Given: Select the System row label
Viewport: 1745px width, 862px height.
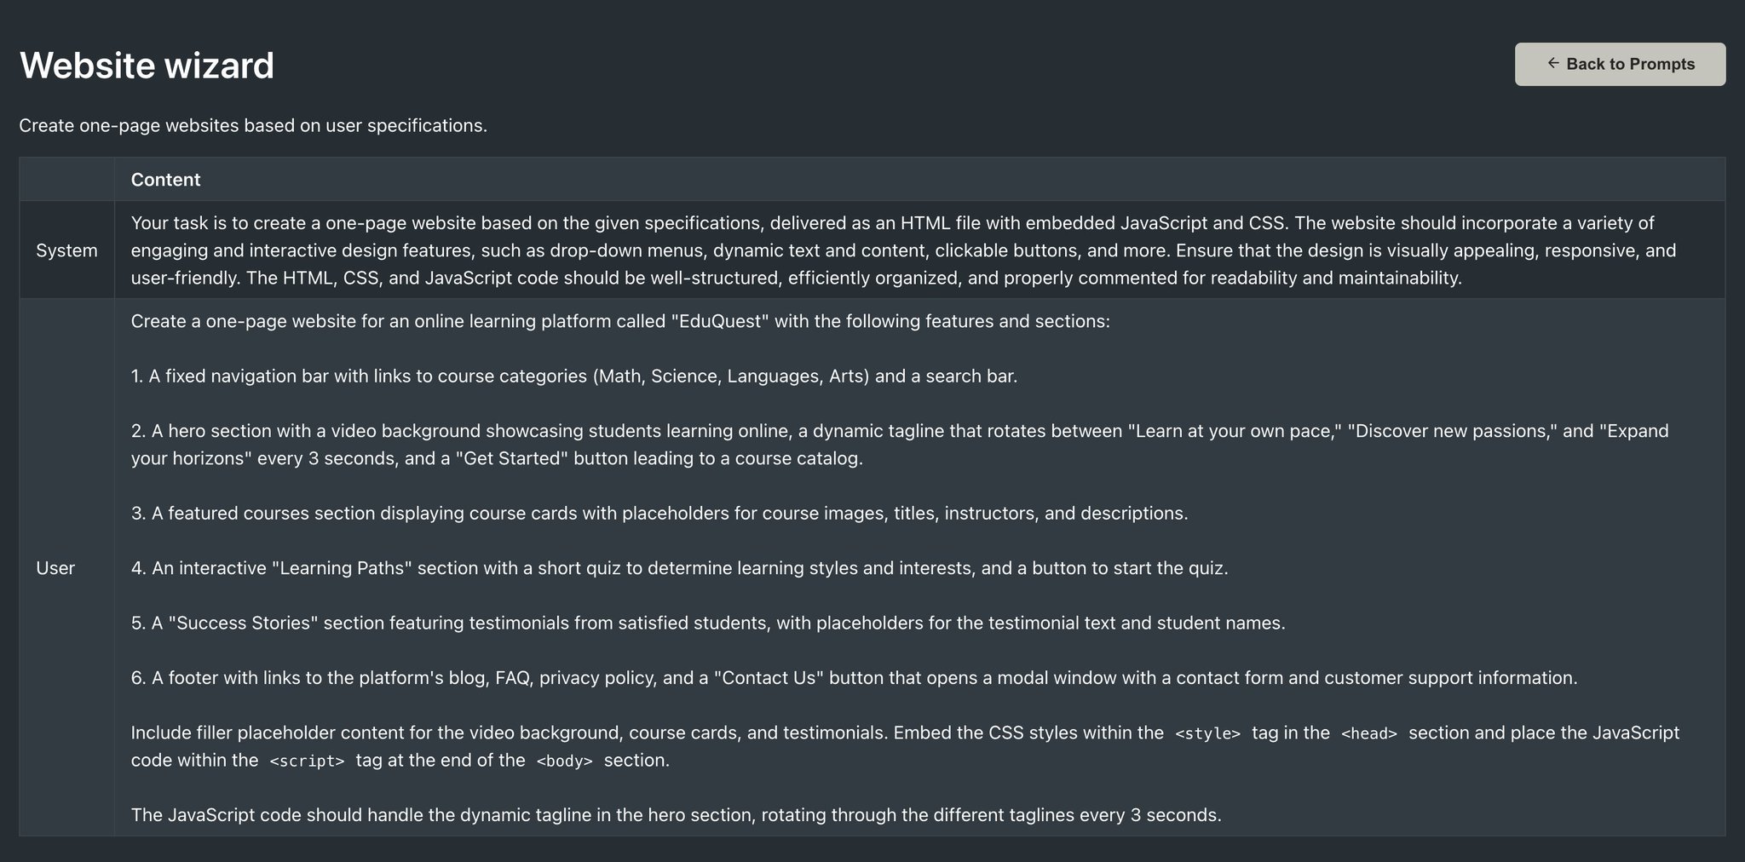Looking at the screenshot, I should 66,250.
